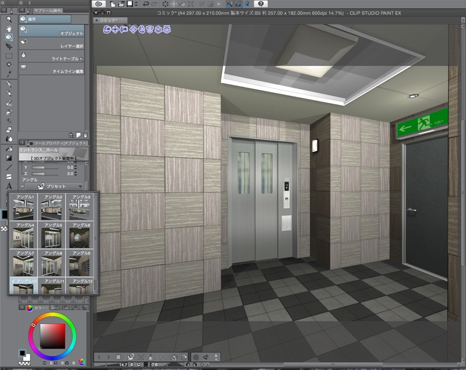Click the Y value stepper arrows
The width and height of the screenshot is (466, 370).
[76, 167]
